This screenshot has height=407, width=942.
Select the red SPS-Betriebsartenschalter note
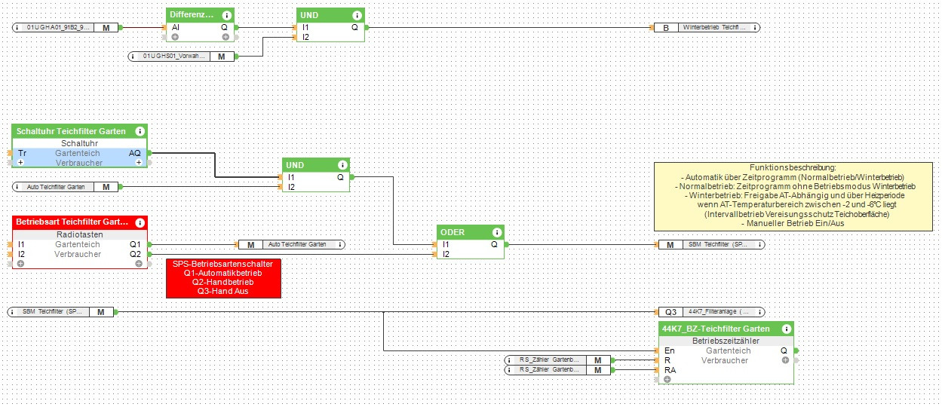(222, 278)
